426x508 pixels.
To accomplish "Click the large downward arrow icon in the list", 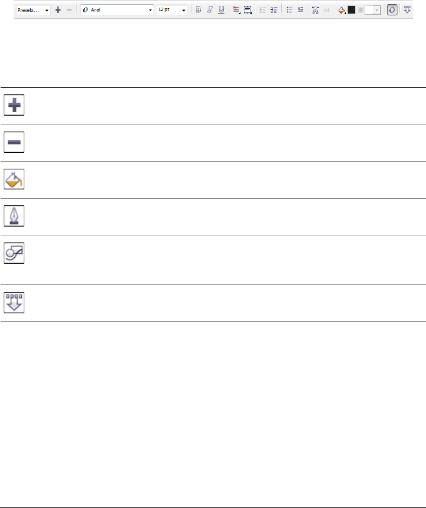I will (14, 303).
